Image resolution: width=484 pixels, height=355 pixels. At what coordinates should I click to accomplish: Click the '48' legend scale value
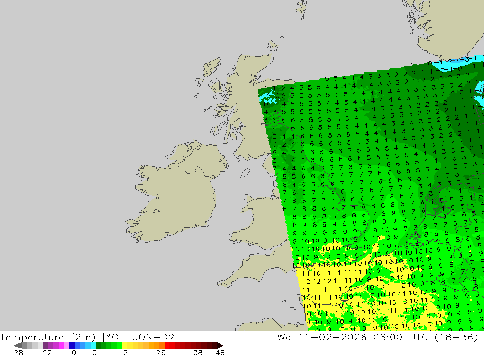[220, 352]
